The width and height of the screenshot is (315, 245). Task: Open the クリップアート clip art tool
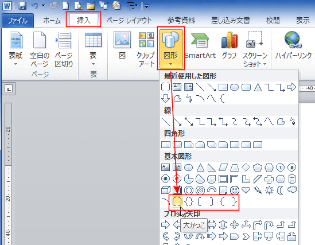pyautogui.click(x=146, y=49)
